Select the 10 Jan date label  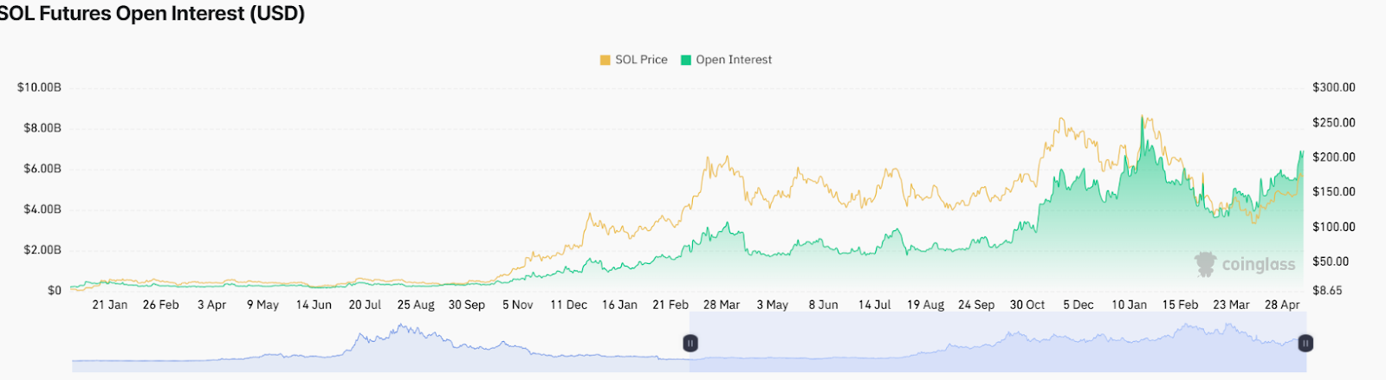pyautogui.click(x=1129, y=305)
